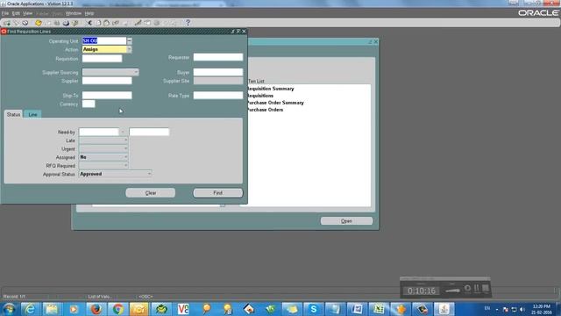This screenshot has height=316, width=561.
Task: Switch to the Line tab
Action: [x=32, y=114]
